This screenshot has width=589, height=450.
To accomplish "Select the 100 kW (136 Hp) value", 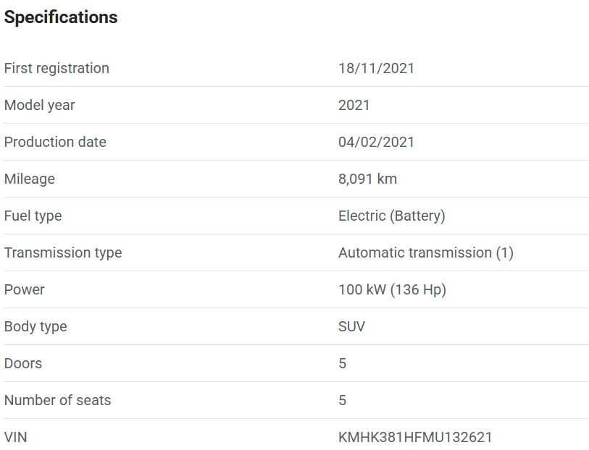I will click(x=392, y=289).
